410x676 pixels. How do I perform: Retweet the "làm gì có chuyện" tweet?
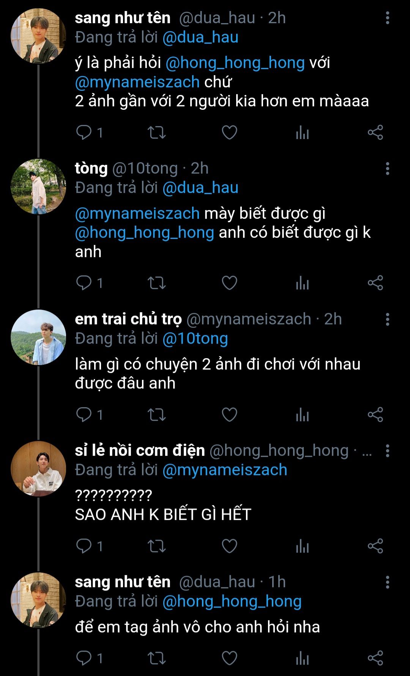point(156,414)
